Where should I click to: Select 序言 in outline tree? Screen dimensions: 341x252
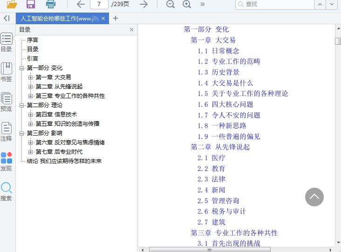pos(33,40)
